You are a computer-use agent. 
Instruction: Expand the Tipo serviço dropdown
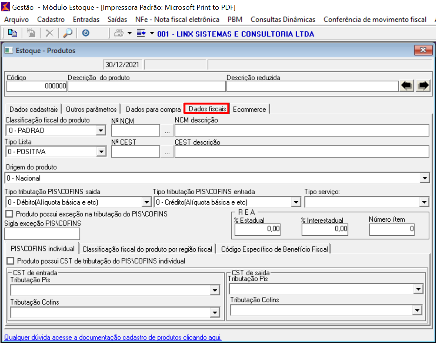click(424, 202)
